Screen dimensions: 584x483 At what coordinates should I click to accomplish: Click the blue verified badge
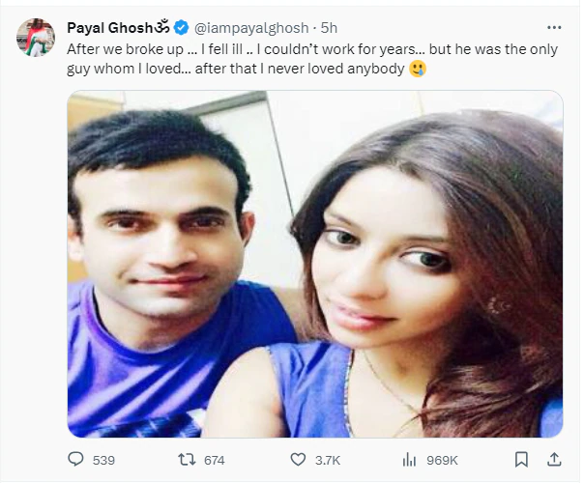(182, 28)
